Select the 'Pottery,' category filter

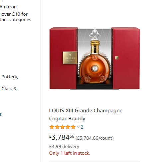pyautogui.click(x=10, y=77)
